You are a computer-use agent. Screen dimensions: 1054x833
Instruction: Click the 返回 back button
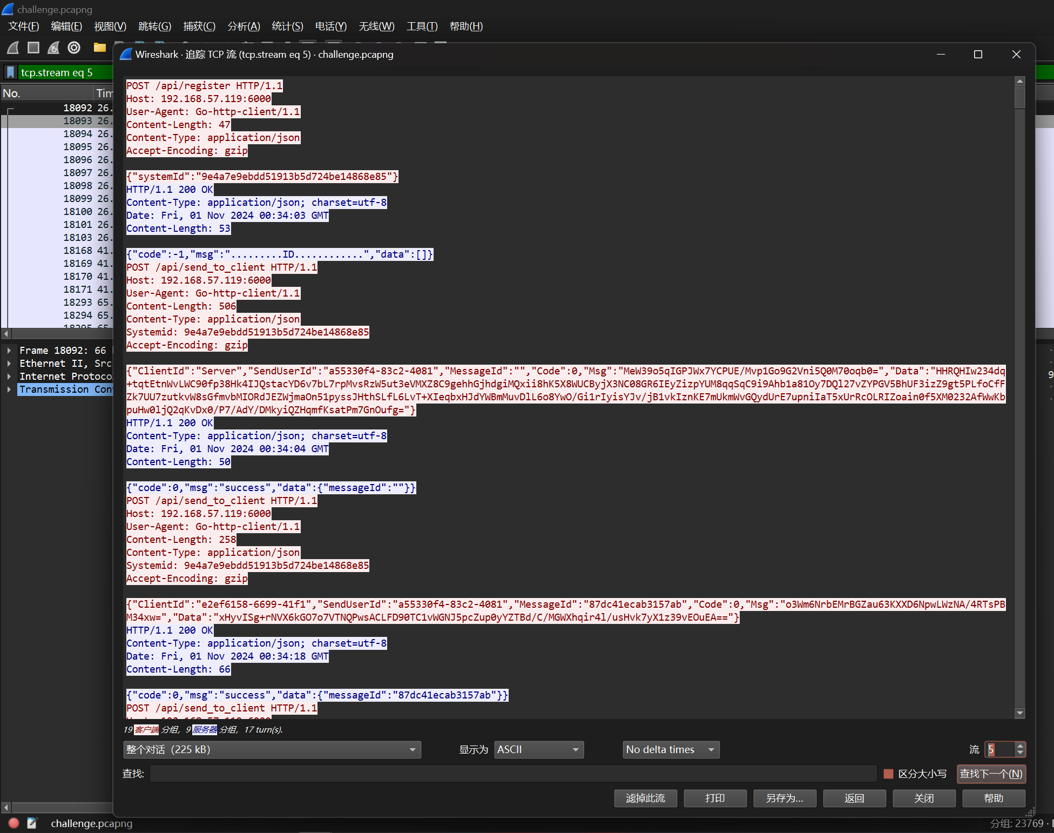click(854, 798)
